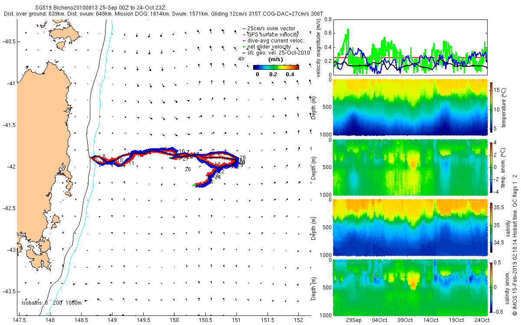Viewport: 521px width, 325px height.
Task: Click the '148.5' longitude tick label
Action: click(81, 320)
